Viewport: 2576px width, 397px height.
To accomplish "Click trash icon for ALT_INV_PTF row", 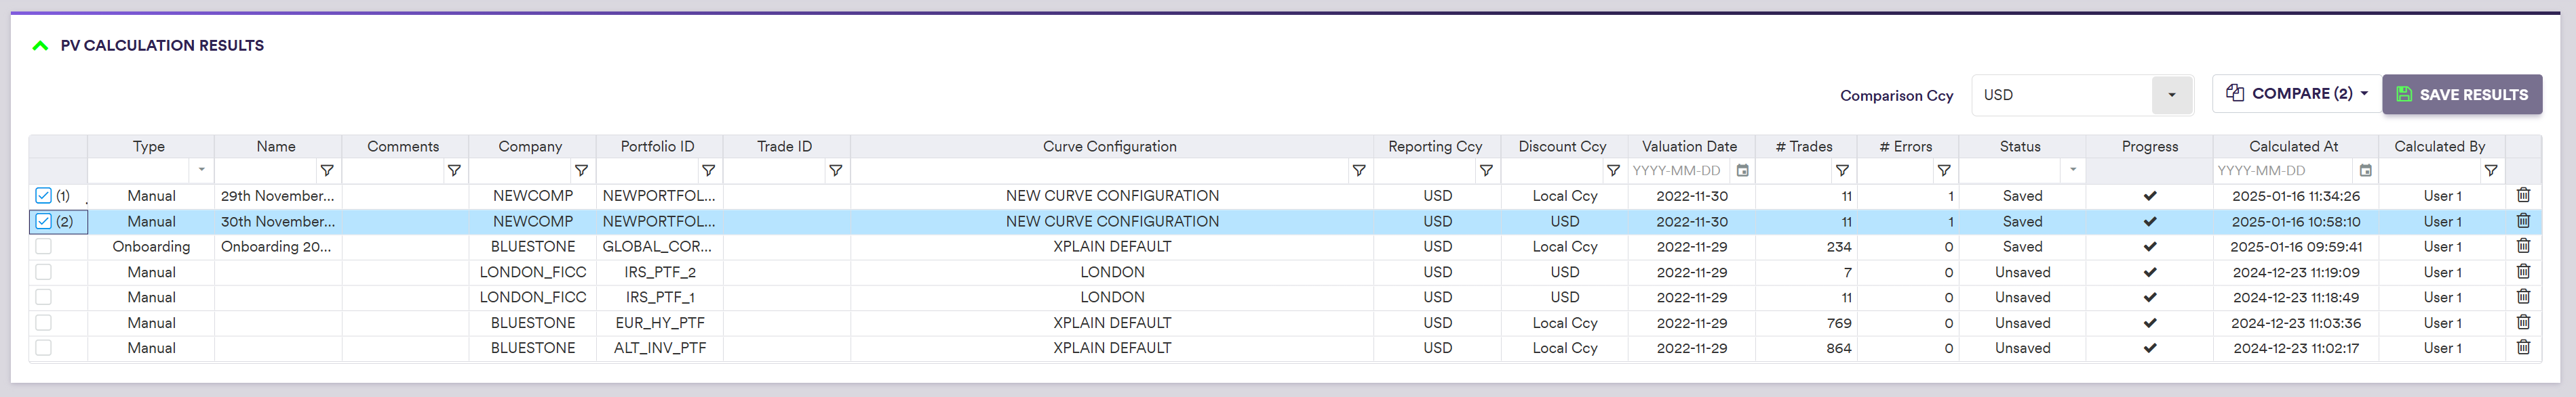I will pos(2522,347).
